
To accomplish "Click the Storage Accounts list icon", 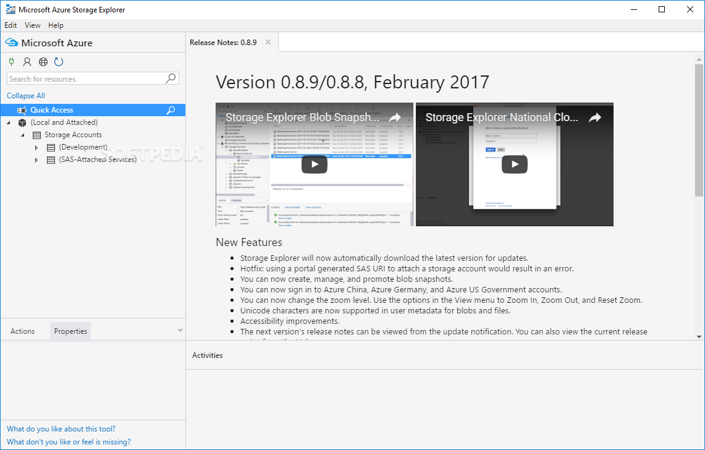I will [37, 135].
